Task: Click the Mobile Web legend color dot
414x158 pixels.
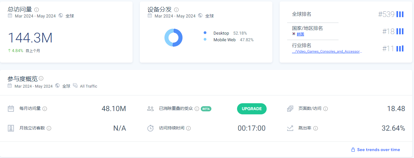Action: click(205, 39)
